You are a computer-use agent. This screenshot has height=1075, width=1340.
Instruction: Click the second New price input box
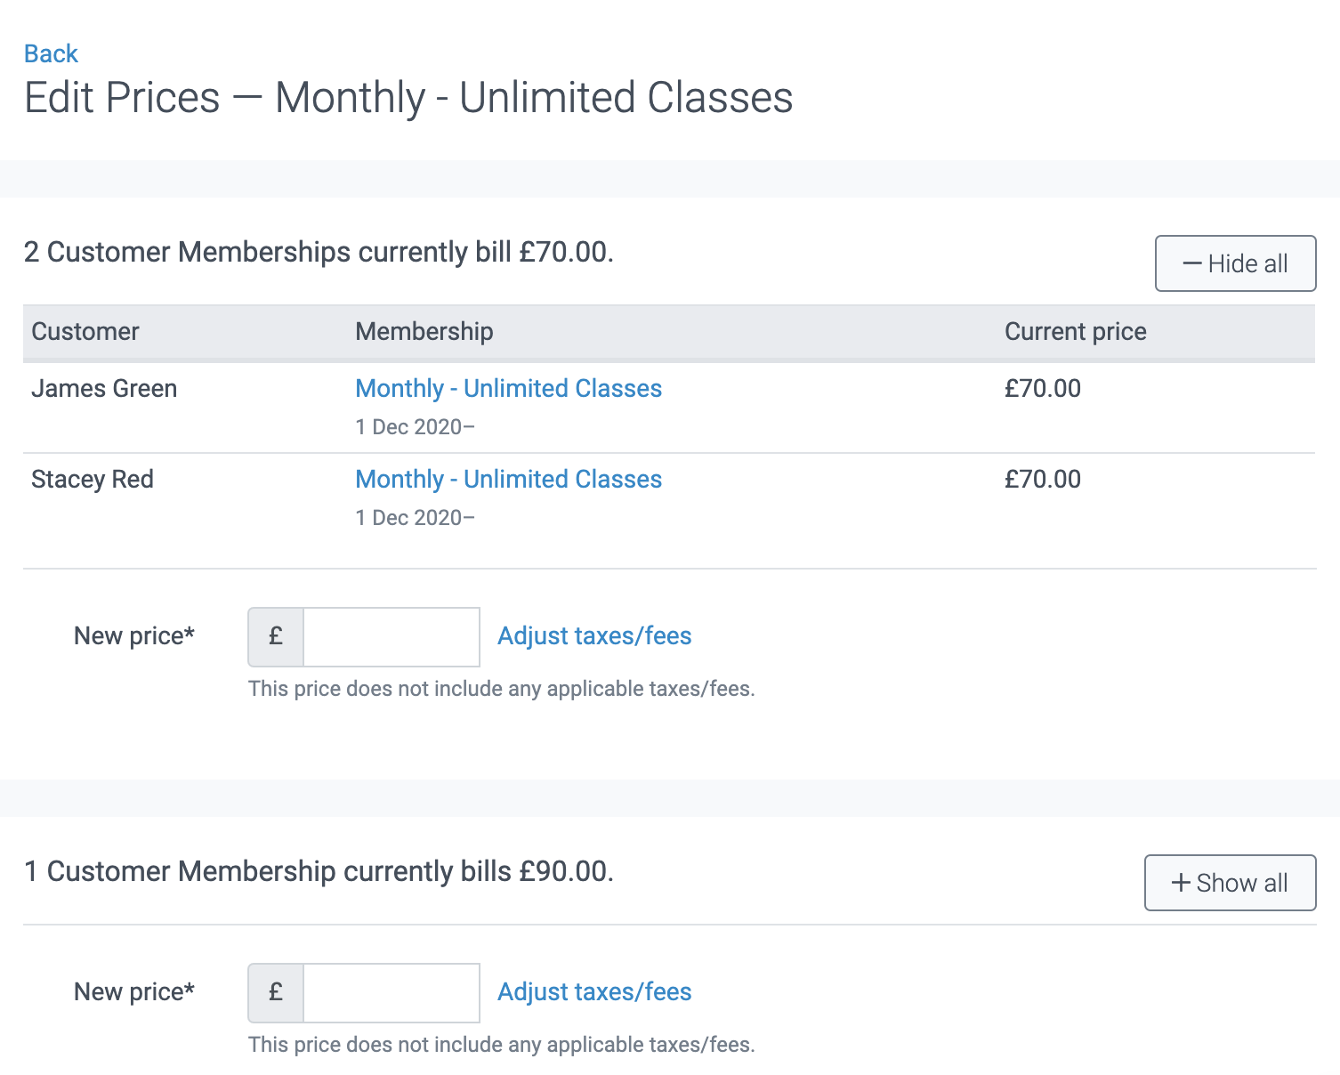click(390, 991)
